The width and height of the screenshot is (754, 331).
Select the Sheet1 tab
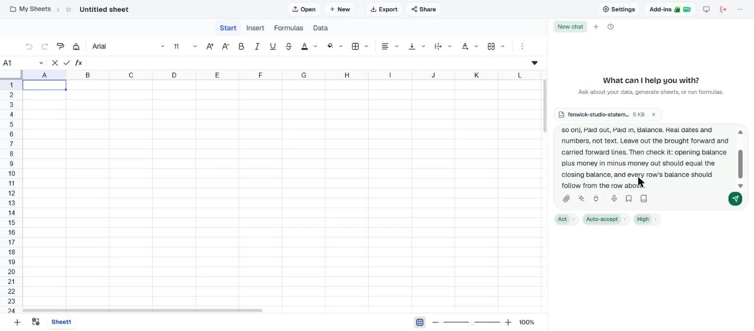tap(61, 322)
